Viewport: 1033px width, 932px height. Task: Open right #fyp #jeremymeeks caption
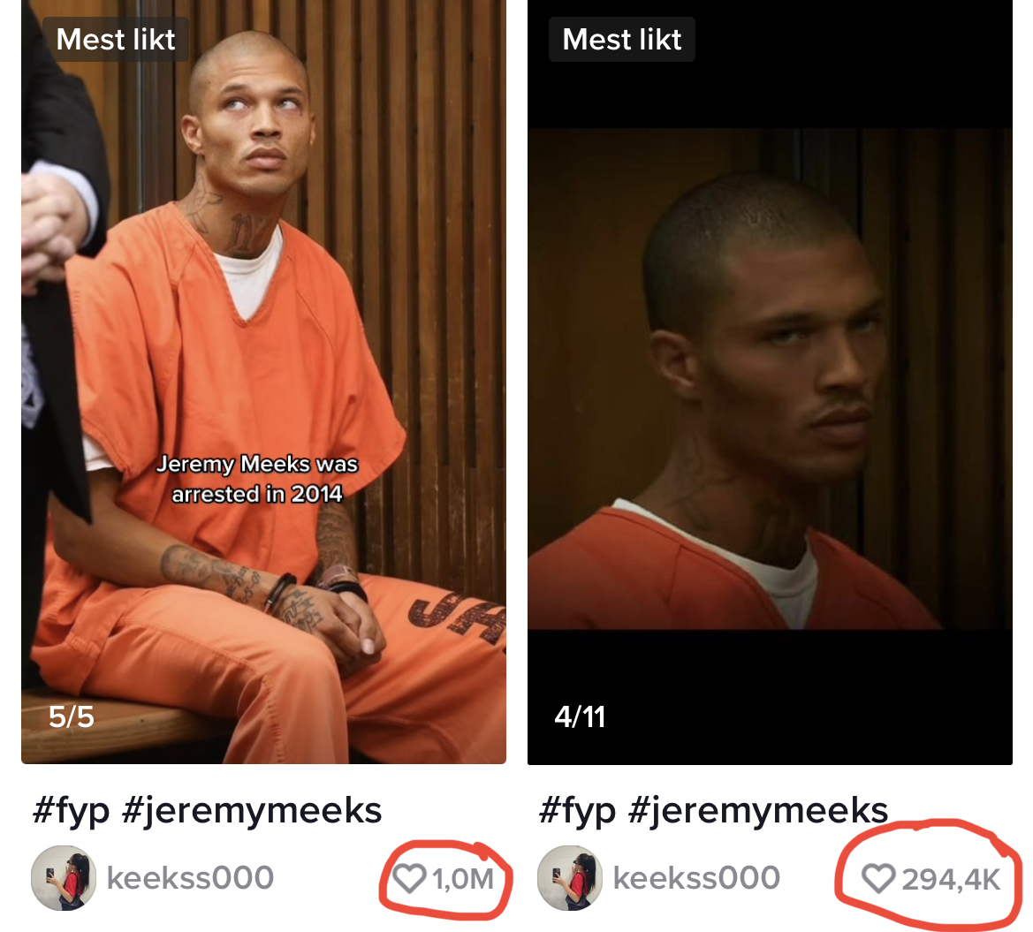pos(713,811)
